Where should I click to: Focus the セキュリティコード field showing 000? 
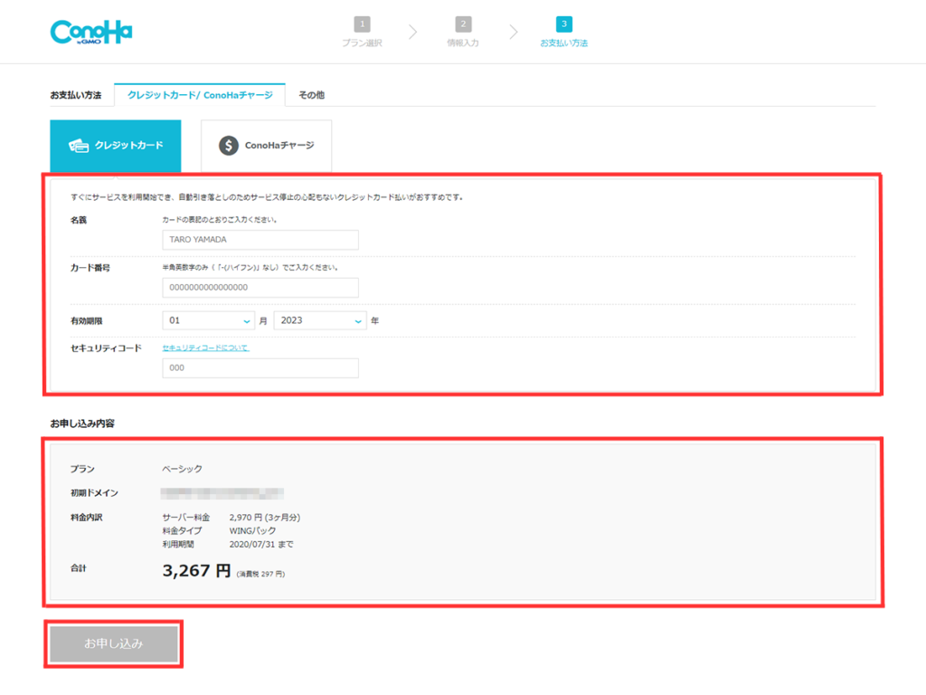tap(260, 367)
